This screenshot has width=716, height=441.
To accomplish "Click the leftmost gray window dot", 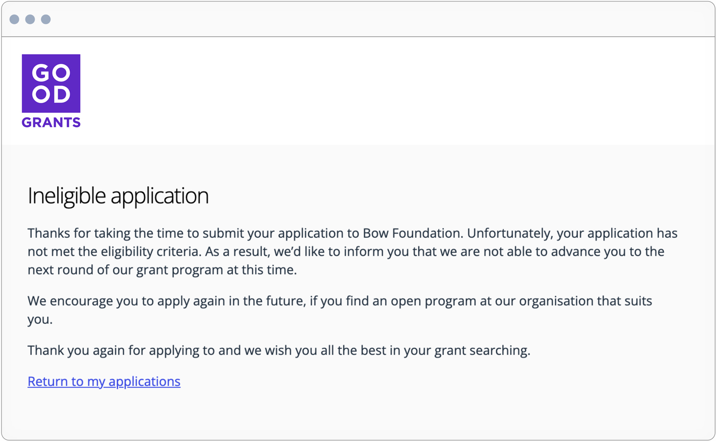I will click(x=14, y=19).
